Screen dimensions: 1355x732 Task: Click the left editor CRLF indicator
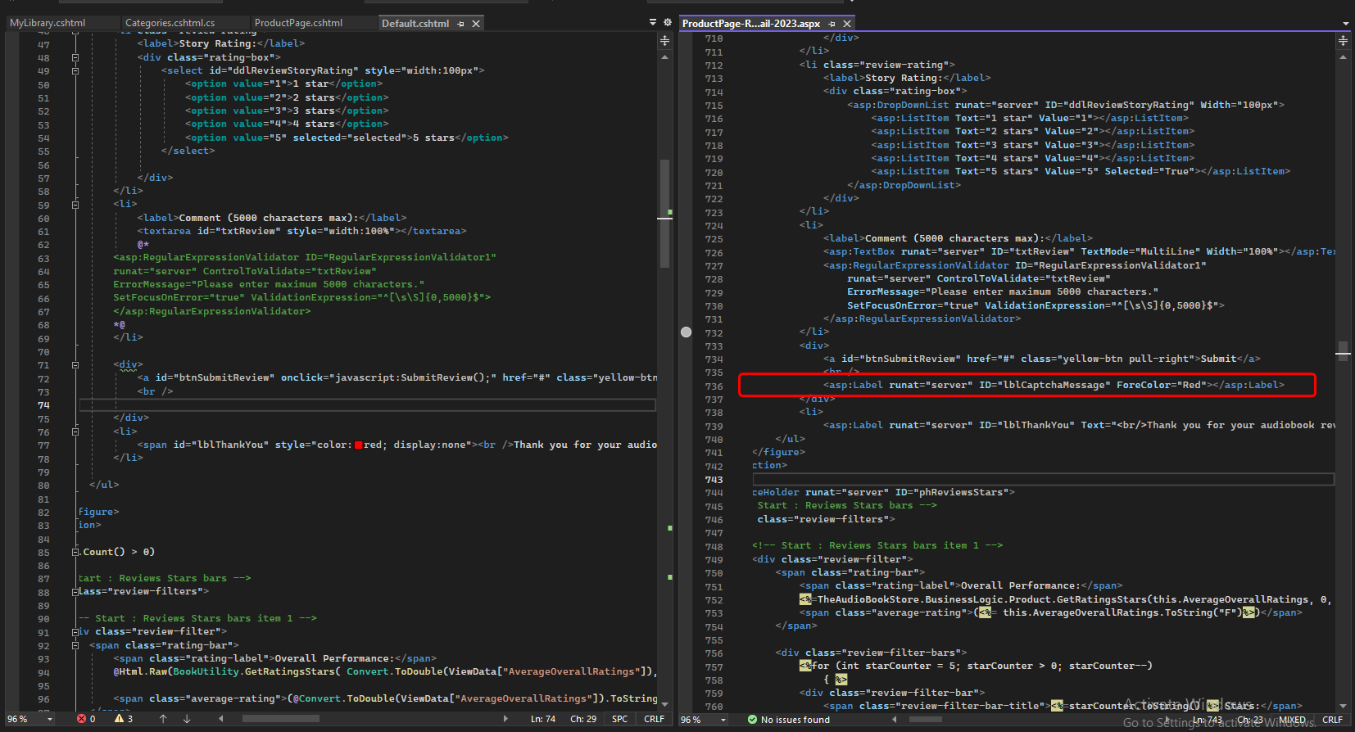click(655, 719)
